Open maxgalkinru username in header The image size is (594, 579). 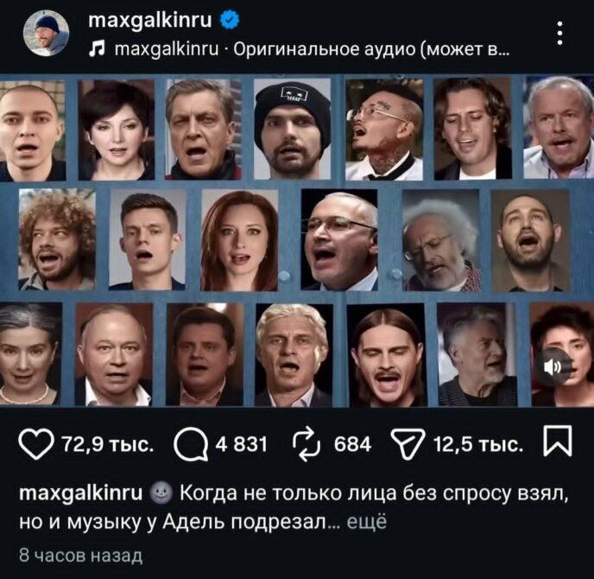coord(150,19)
